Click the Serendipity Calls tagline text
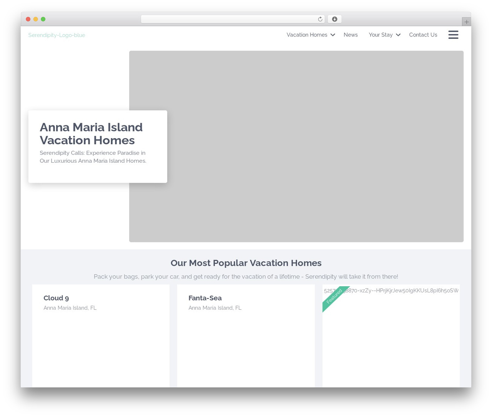492x417 pixels. pyautogui.click(x=93, y=157)
